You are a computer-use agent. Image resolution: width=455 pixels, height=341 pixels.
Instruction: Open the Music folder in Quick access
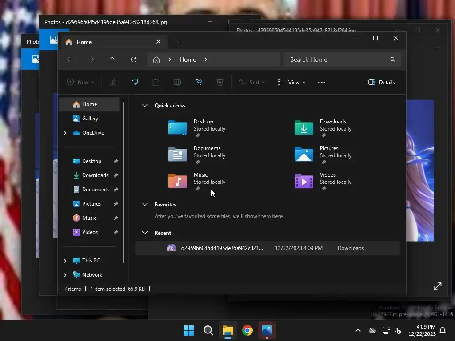(178, 181)
